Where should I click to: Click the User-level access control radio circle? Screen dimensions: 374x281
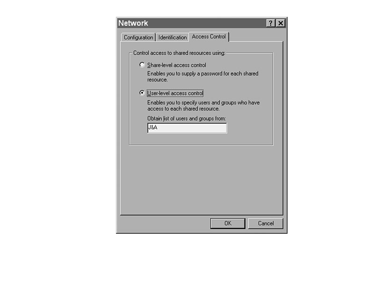(x=142, y=93)
